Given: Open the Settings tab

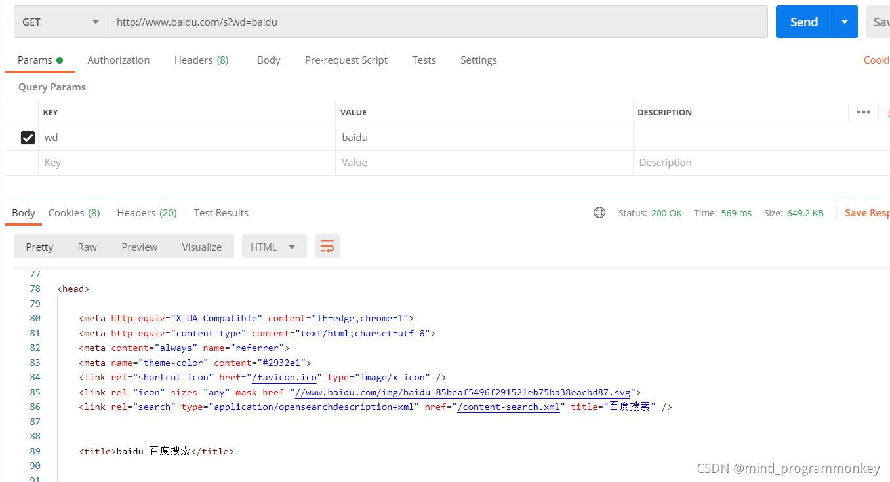Looking at the screenshot, I should coord(479,60).
